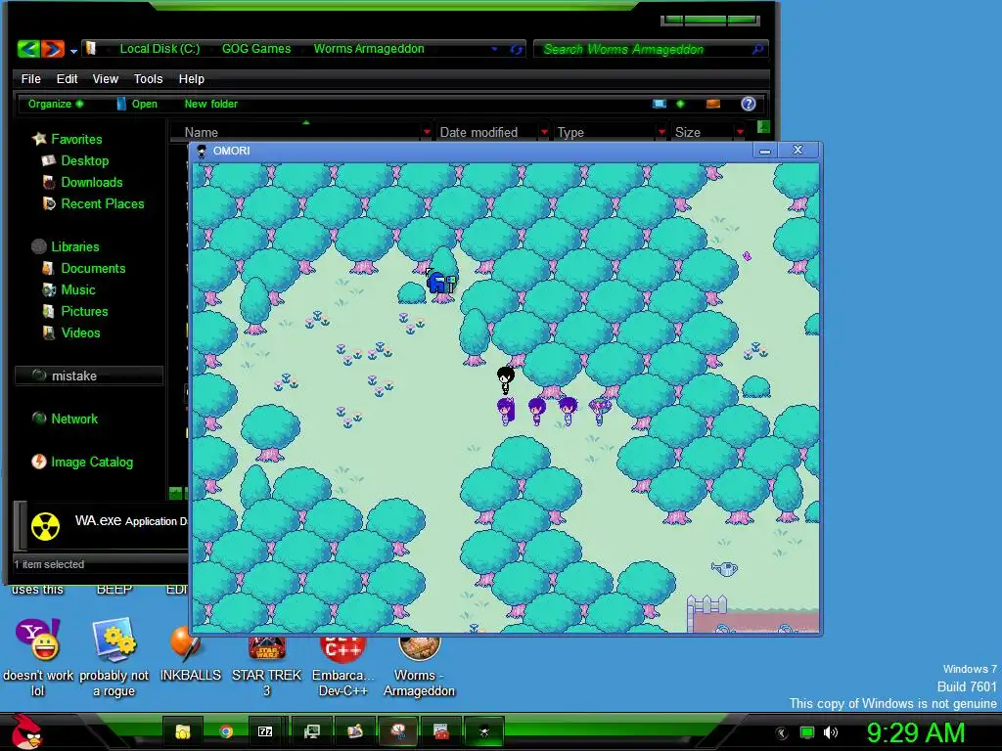The width and height of the screenshot is (1002, 751).
Task: Click the WA.exe radiation icon in details pane
Action: (x=45, y=526)
